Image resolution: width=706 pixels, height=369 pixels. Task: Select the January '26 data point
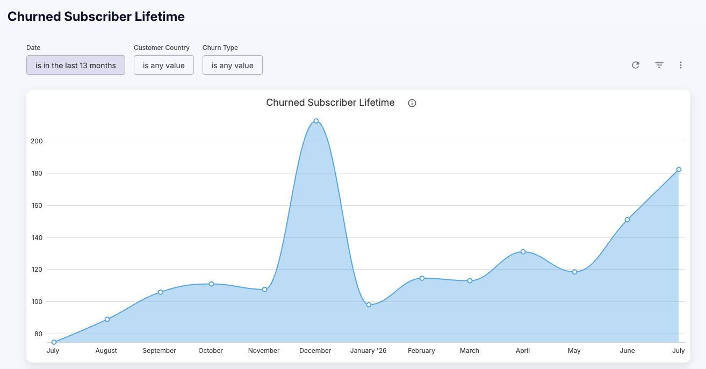(369, 305)
